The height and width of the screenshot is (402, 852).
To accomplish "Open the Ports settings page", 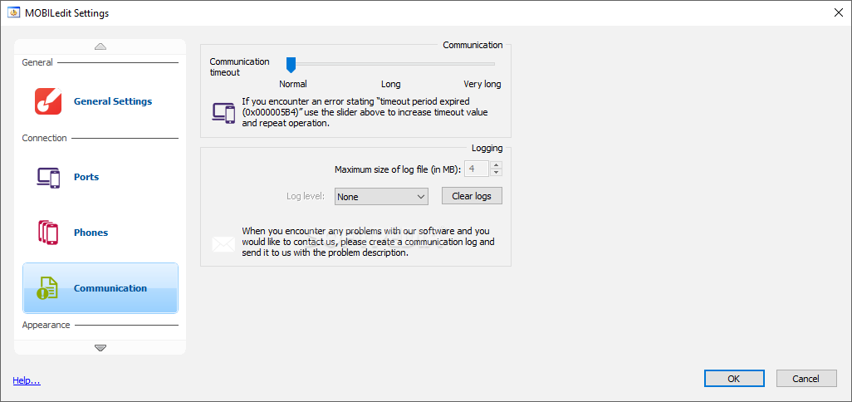I will coord(100,177).
